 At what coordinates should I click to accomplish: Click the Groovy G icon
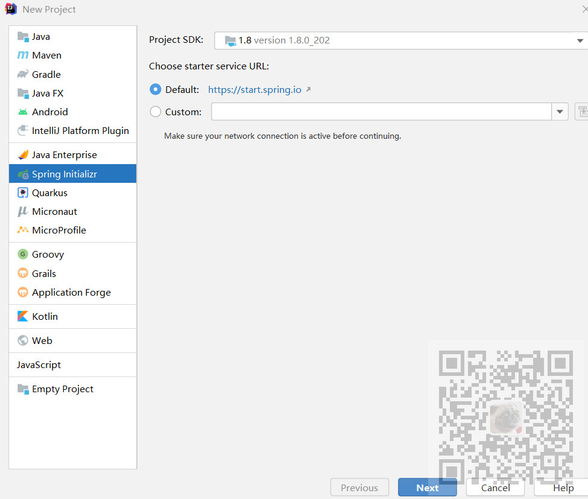(x=23, y=254)
